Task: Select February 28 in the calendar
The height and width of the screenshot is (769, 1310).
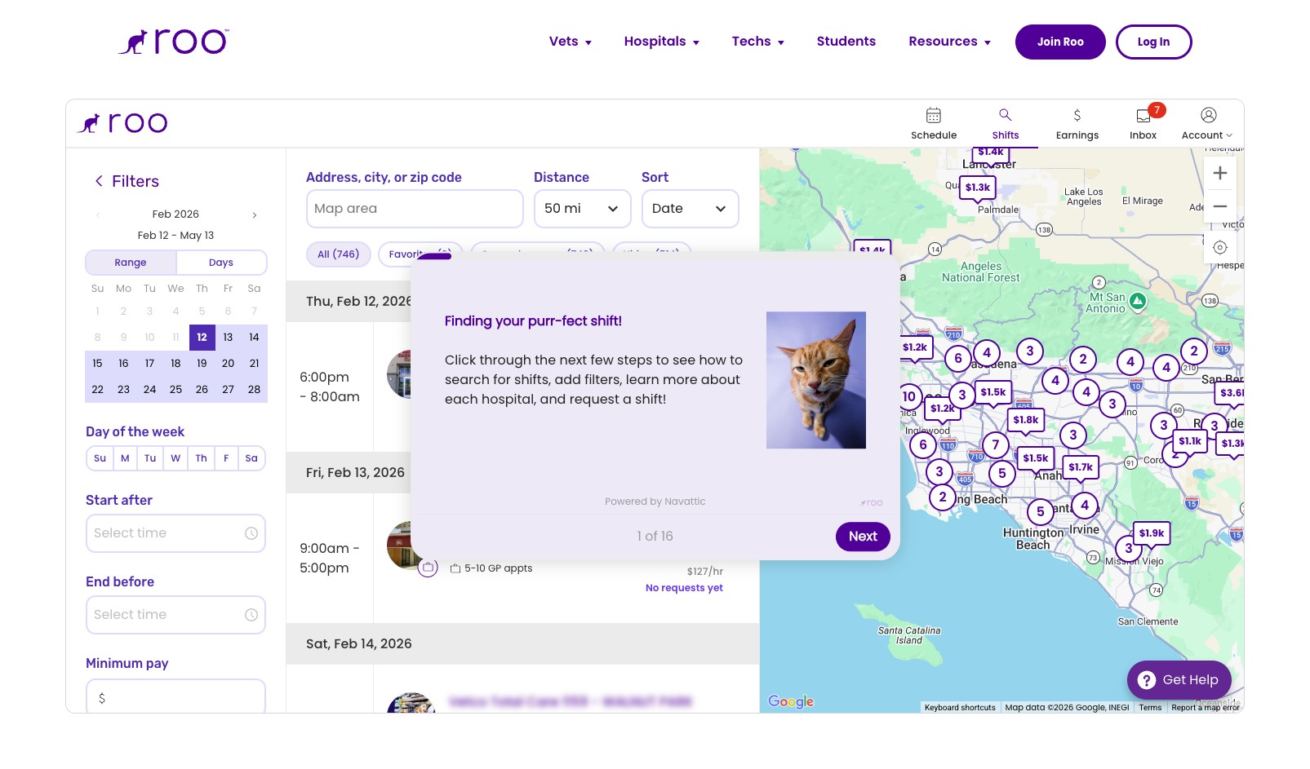Action: pos(254,390)
